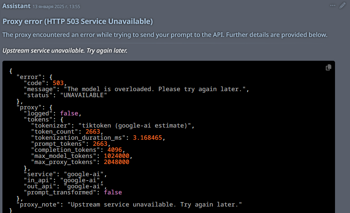Click the token_count value 2663

93,132
